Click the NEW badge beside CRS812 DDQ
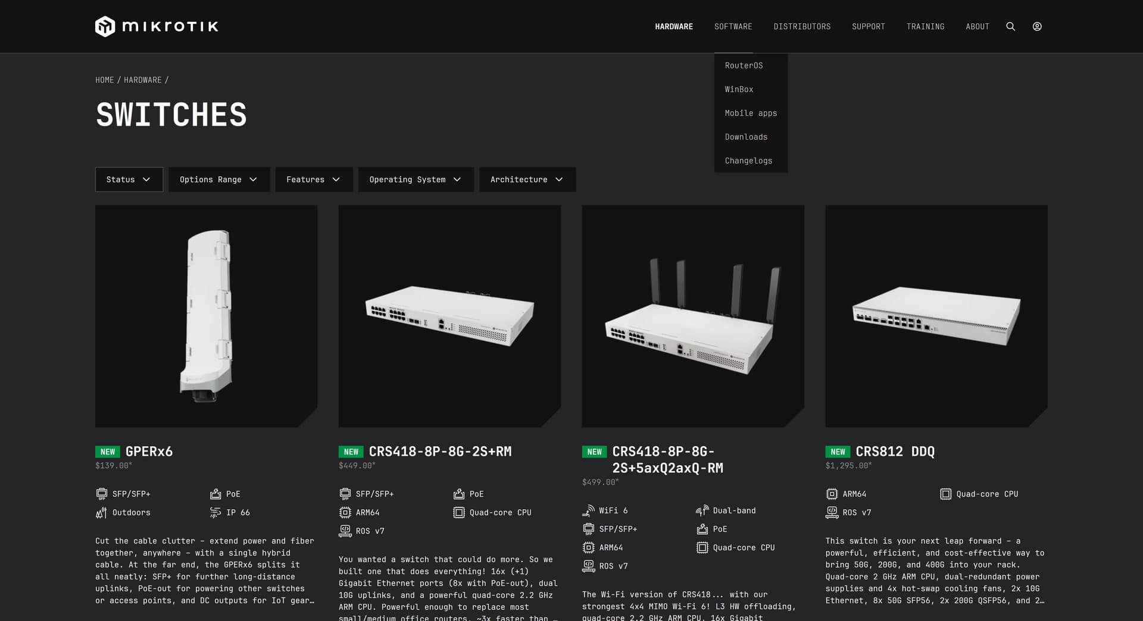 click(838, 452)
